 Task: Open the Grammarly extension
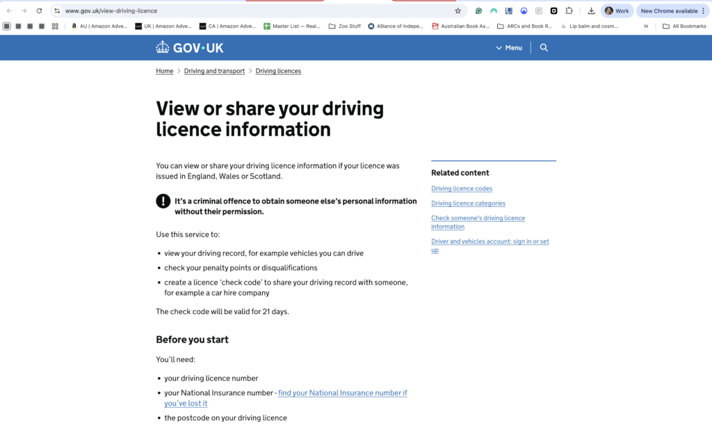tap(479, 11)
